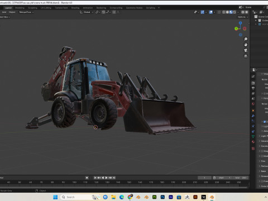Toggle viewport overlays button
The width and height of the screenshot is (268, 201).
click(x=211, y=12)
